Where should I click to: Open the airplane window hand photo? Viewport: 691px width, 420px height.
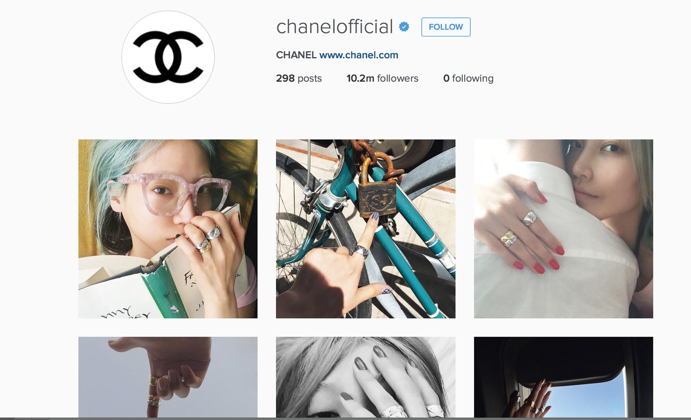pos(563,377)
